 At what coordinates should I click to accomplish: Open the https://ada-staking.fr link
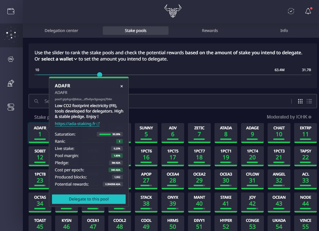click(77, 124)
